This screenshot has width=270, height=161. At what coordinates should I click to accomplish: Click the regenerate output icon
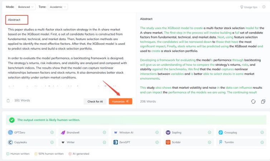point(253,102)
